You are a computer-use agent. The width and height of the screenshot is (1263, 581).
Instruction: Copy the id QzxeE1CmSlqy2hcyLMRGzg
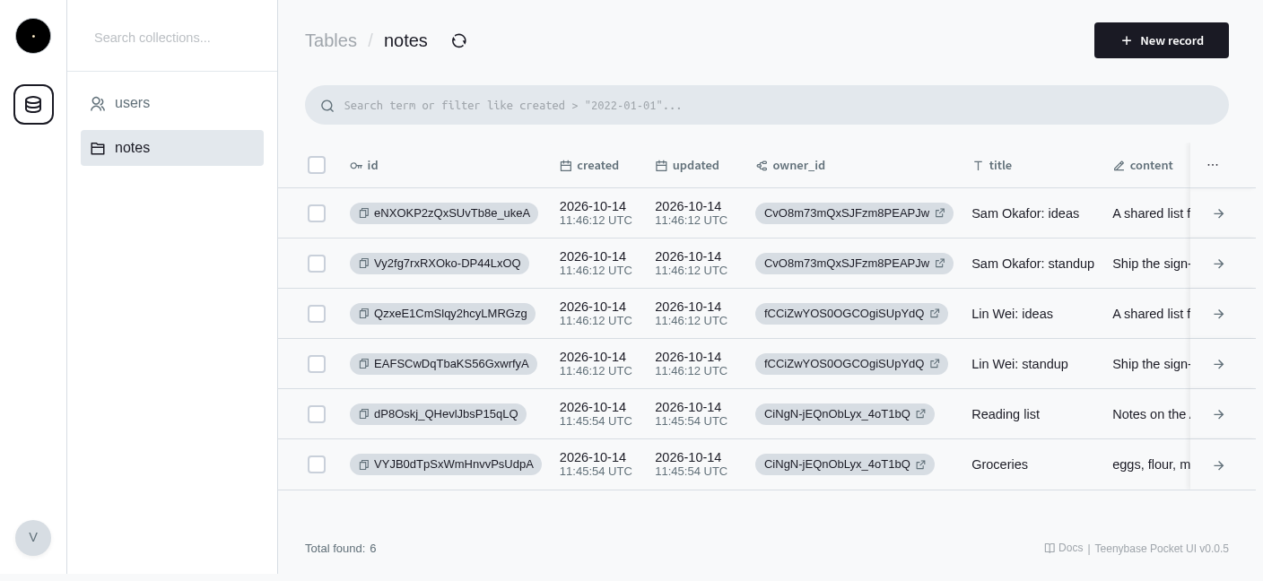tap(364, 314)
